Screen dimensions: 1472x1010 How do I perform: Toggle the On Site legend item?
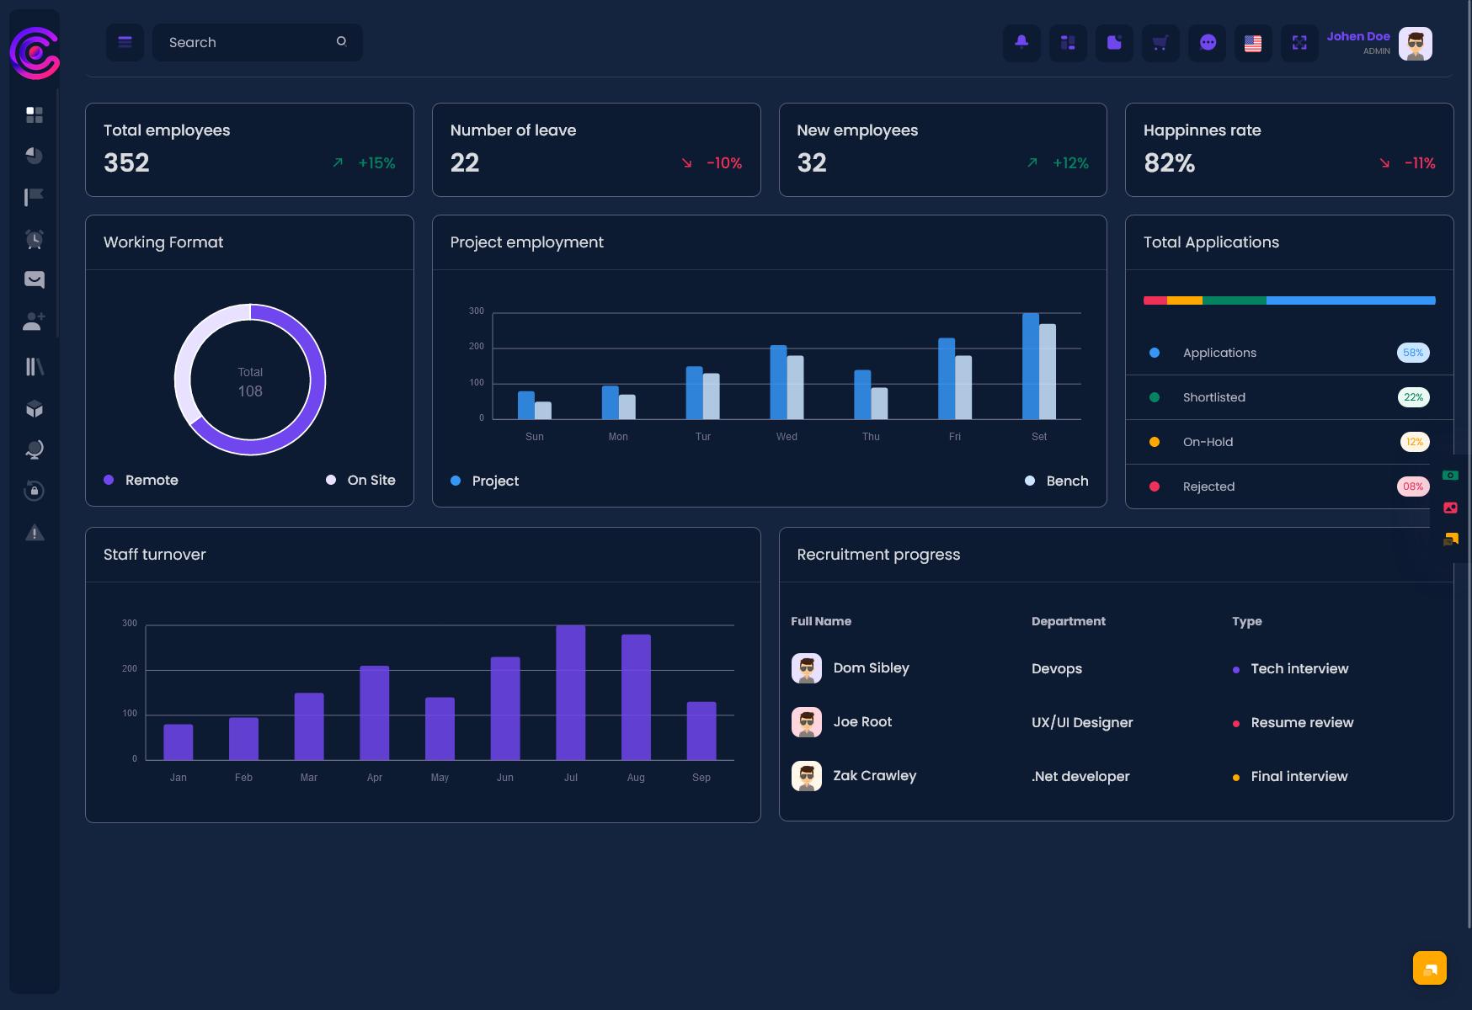click(x=360, y=480)
